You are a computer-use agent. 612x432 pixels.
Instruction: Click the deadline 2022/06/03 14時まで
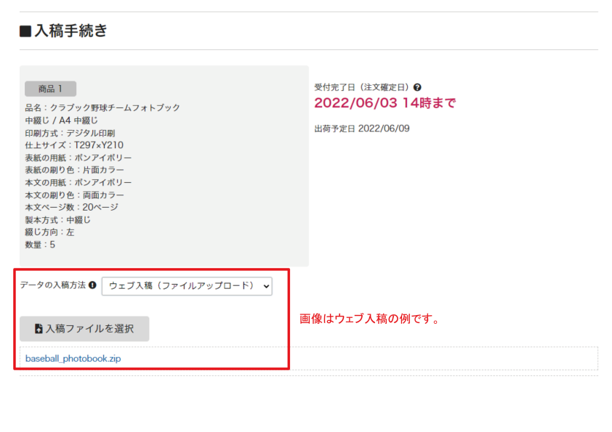(384, 103)
